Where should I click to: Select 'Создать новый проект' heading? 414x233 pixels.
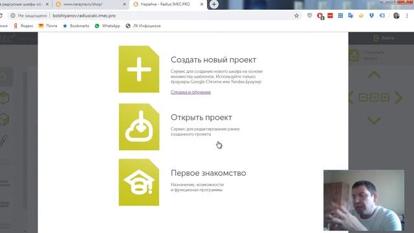[x=213, y=60]
